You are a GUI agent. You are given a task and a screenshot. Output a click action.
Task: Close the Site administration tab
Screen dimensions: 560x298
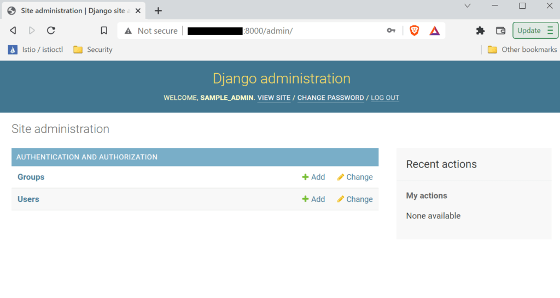coord(138,11)
